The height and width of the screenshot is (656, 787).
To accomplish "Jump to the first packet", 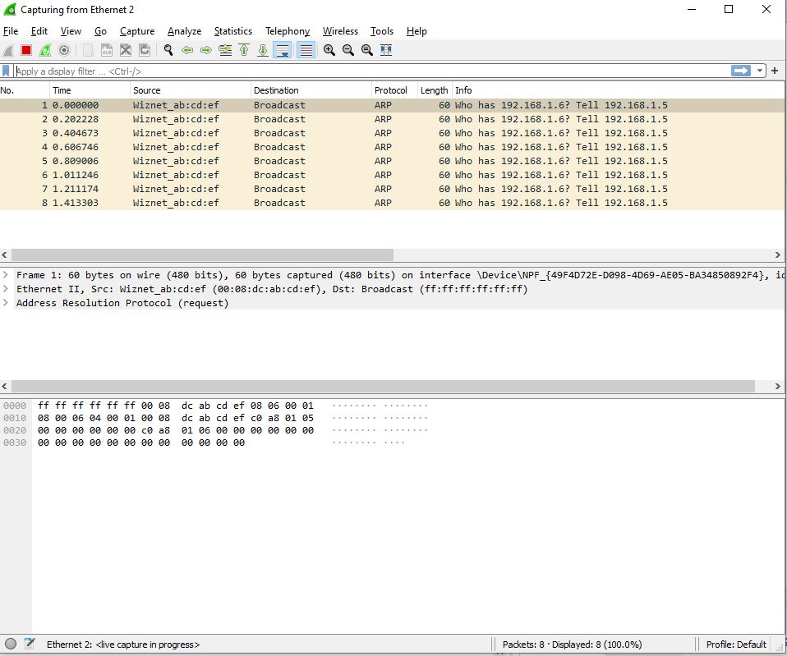I will click(x=244, y=50).
